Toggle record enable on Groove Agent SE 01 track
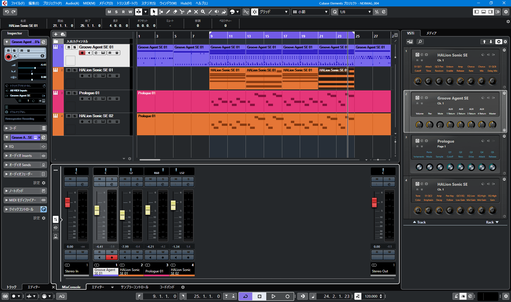511x302 pixels. tap(82, 53)
